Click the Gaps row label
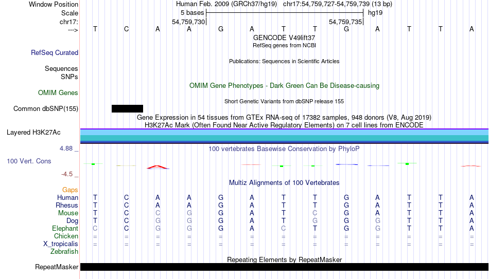The width and height of the screenshot is (489, 279). (x=70, y=190)
